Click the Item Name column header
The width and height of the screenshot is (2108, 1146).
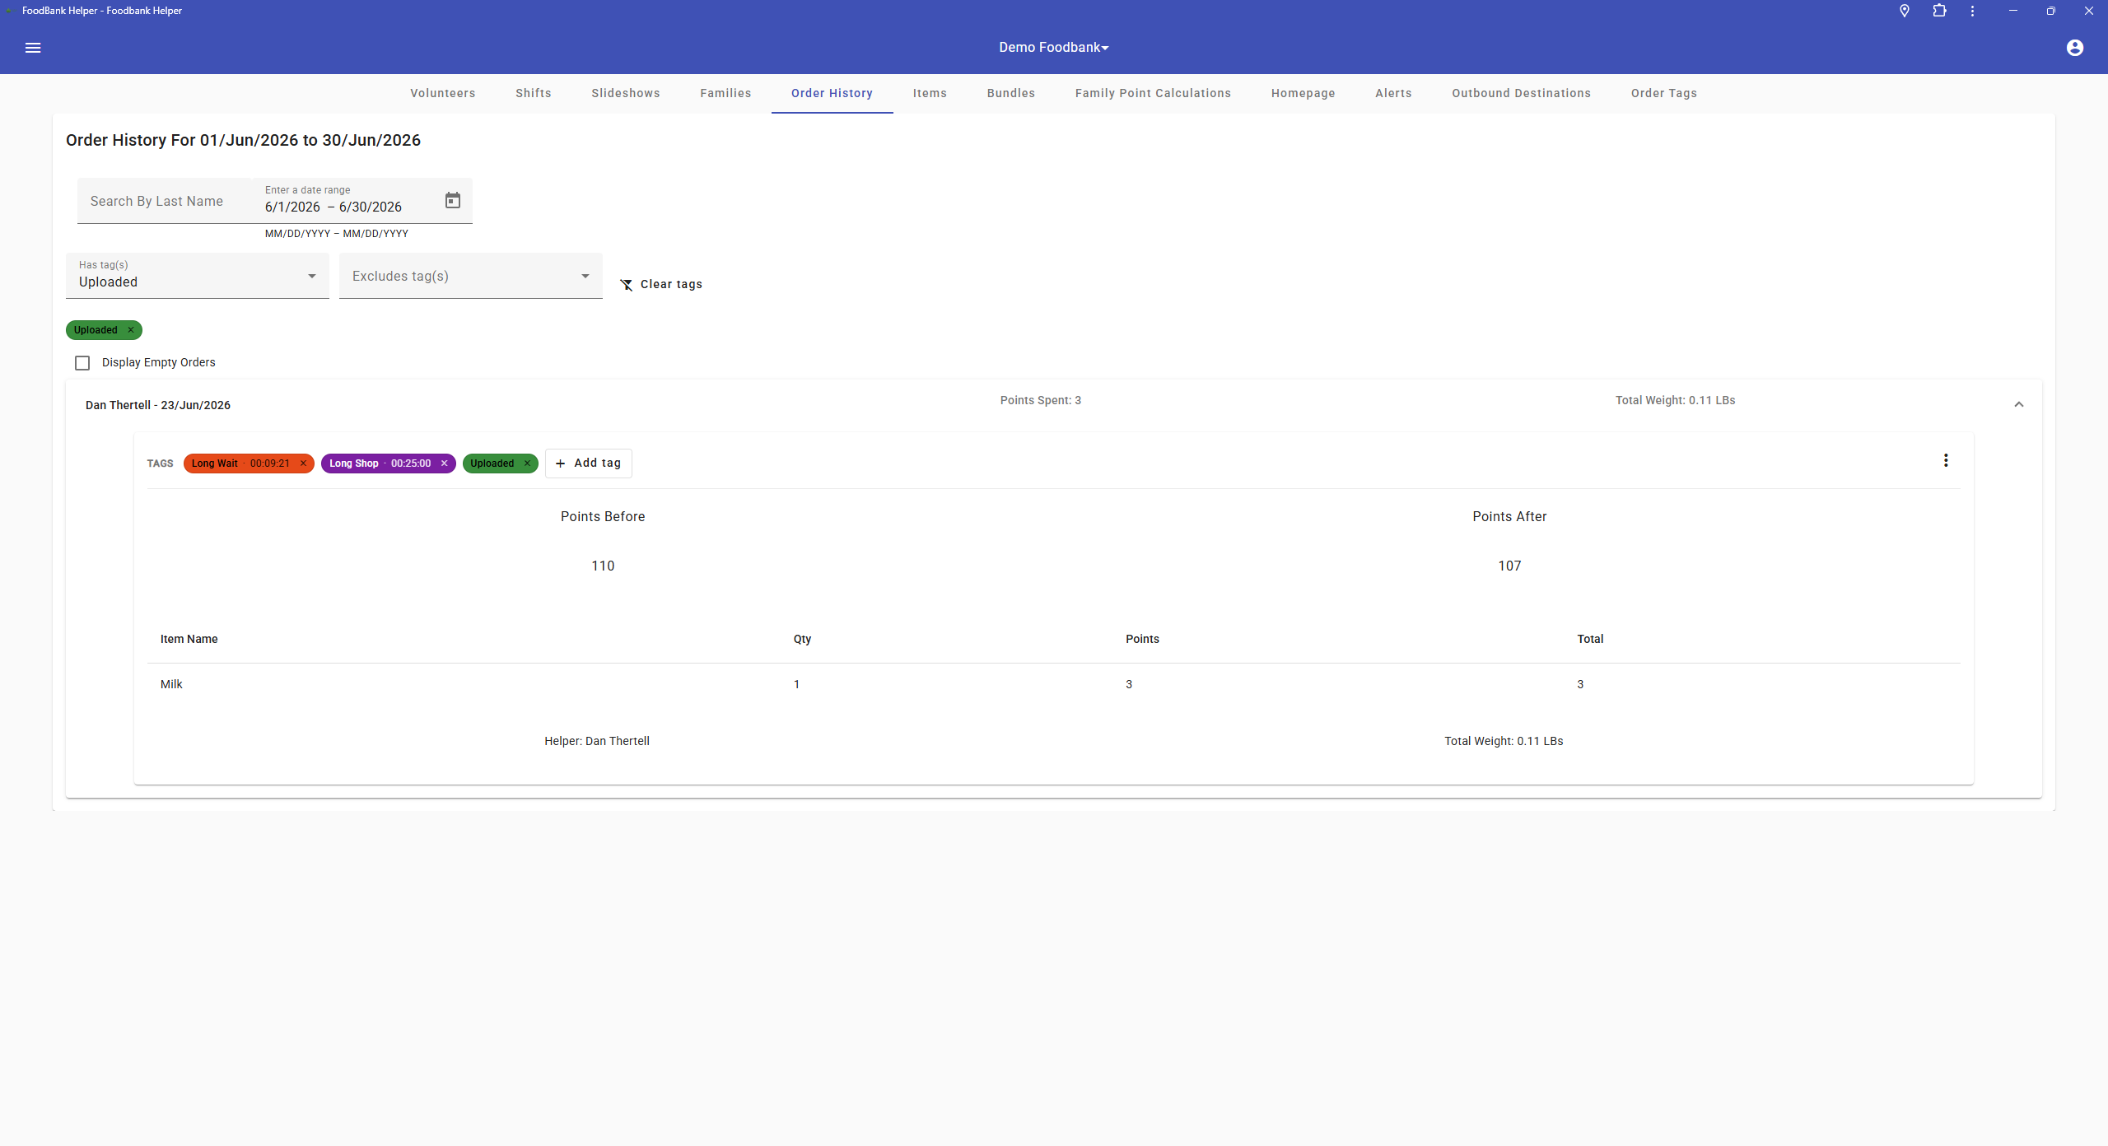pos(189,639)
